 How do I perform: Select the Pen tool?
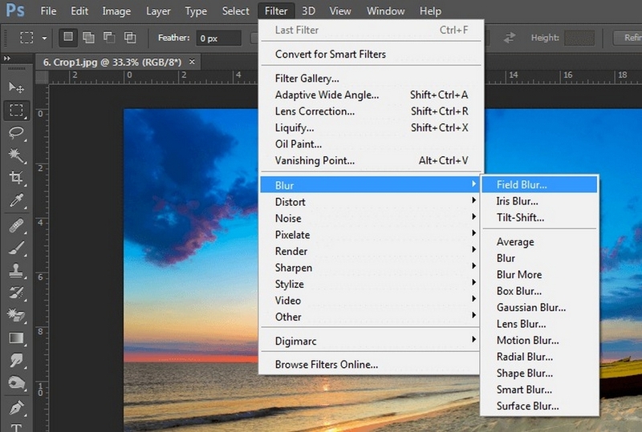pos(16,407)
